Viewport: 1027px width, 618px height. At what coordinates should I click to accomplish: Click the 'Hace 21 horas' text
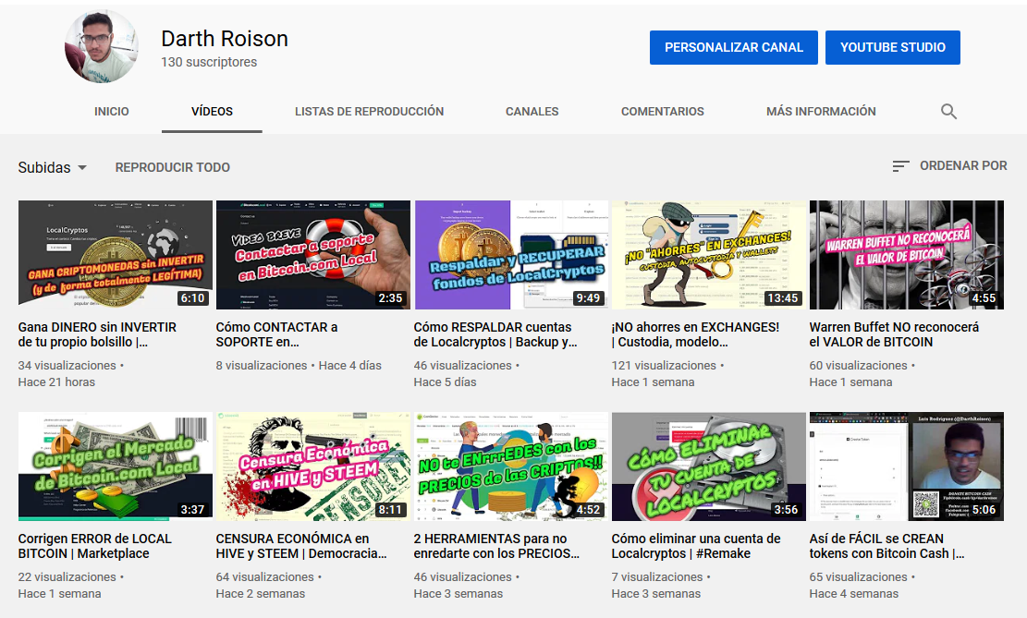[x=56, y=382]
